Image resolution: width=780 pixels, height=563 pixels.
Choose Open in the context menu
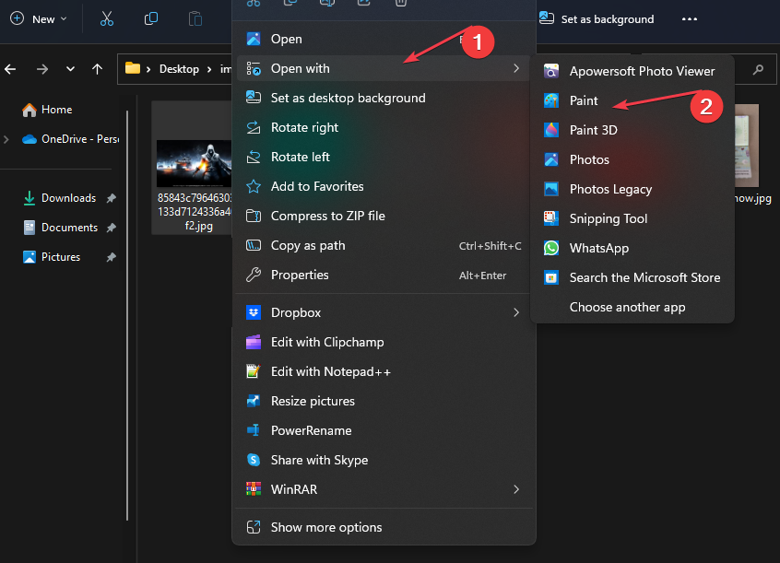(384, 39)
